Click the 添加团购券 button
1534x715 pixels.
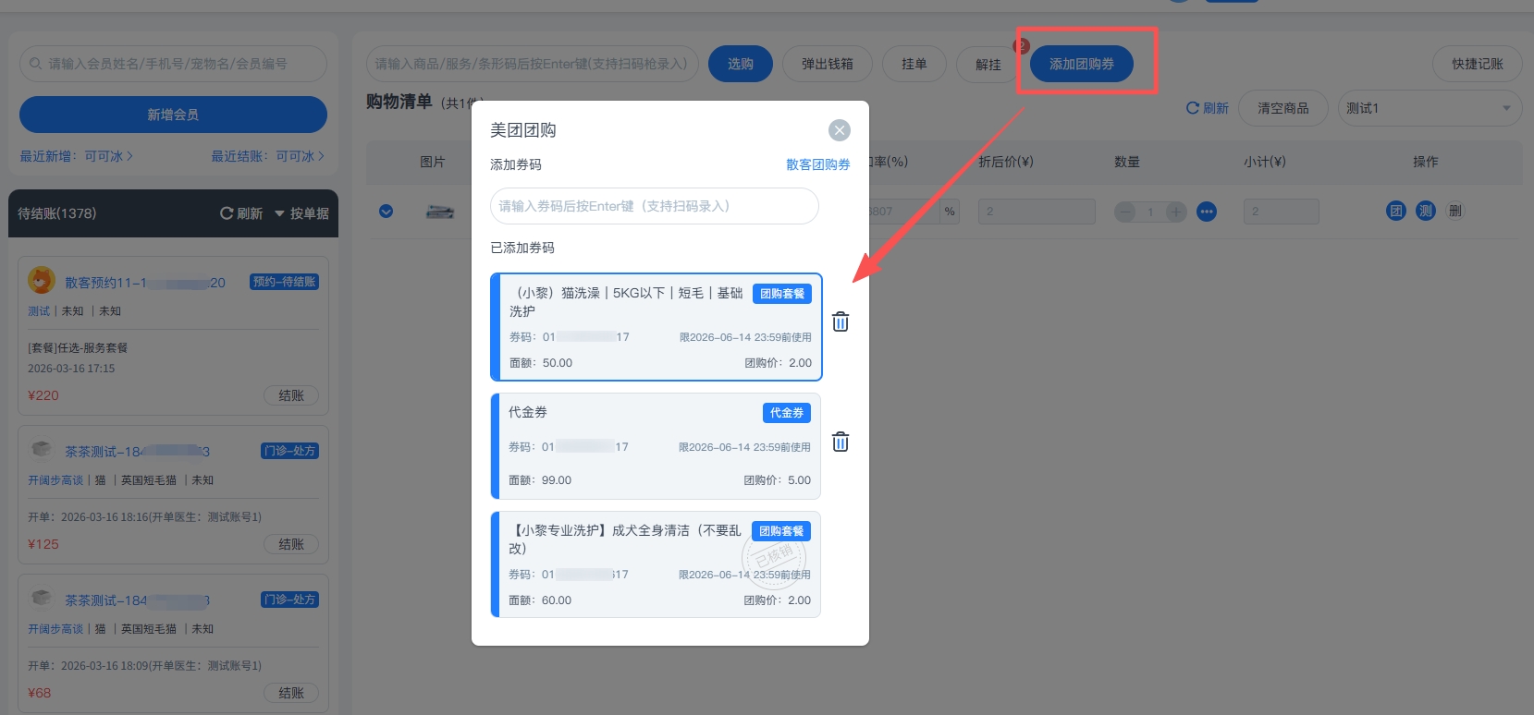(x=1081, y=65)
